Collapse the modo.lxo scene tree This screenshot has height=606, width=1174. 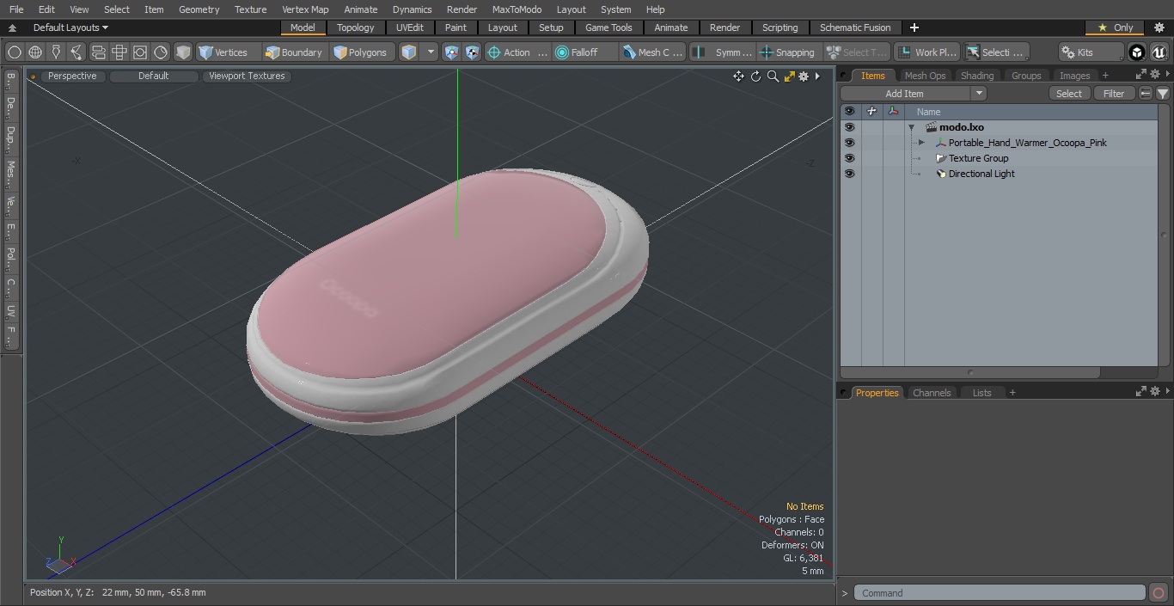pyautogui.click(x=911, y=127)
